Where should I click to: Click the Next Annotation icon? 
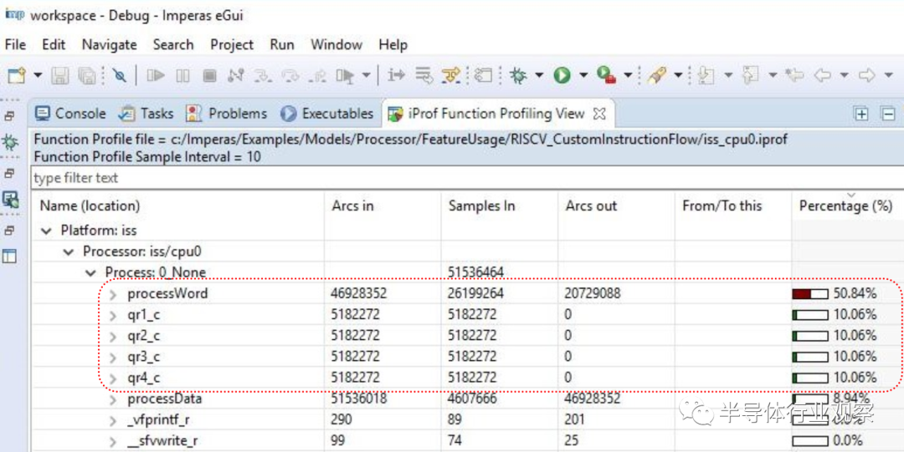pos(705,75)
